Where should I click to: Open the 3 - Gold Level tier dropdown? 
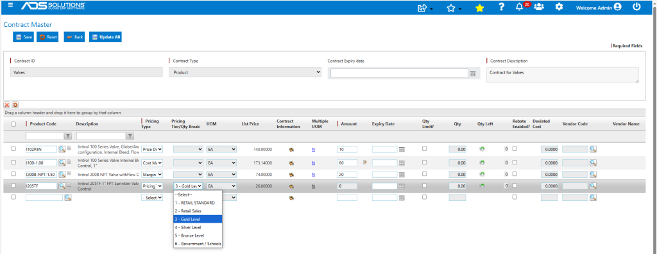pos(188,186)
